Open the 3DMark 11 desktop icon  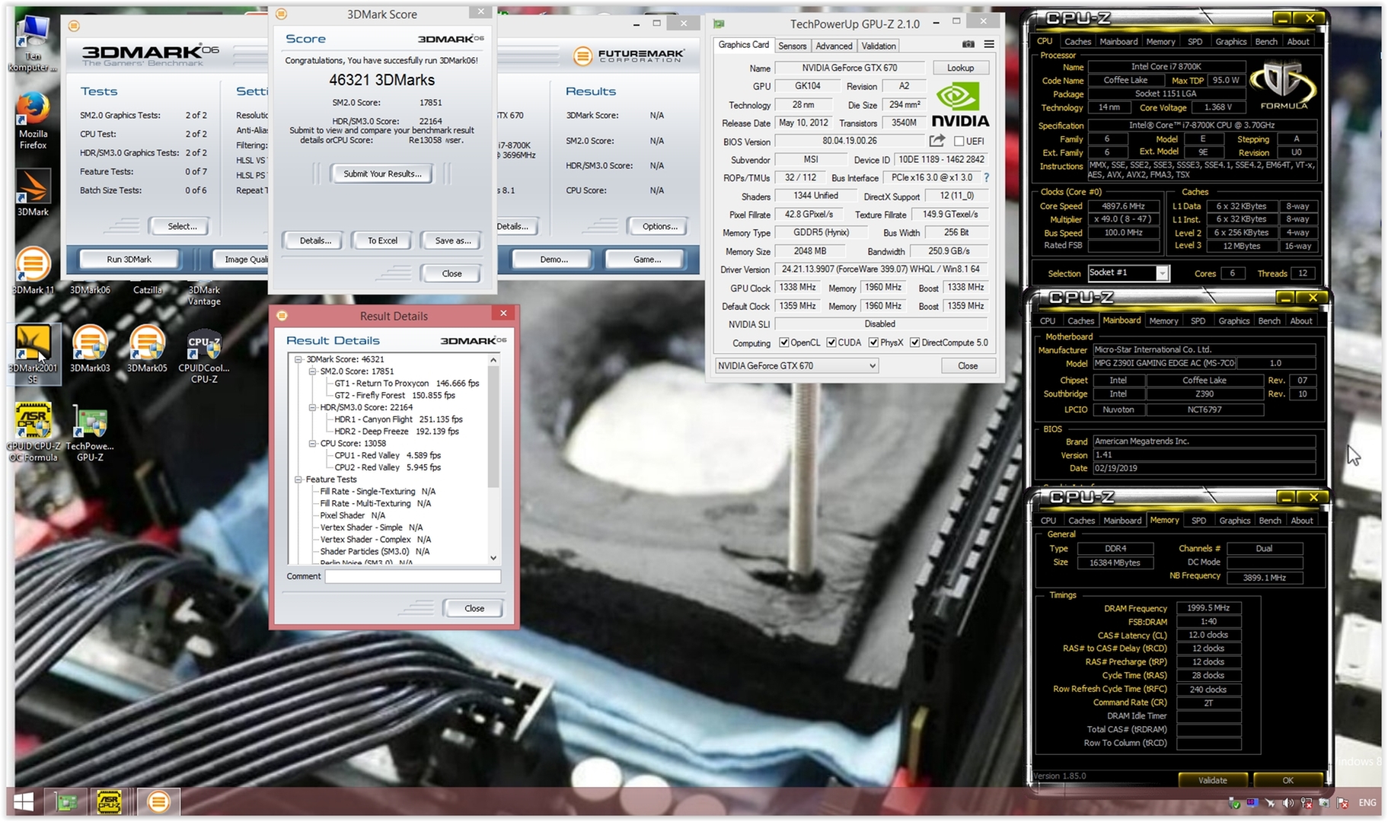(x=33, y=272)
